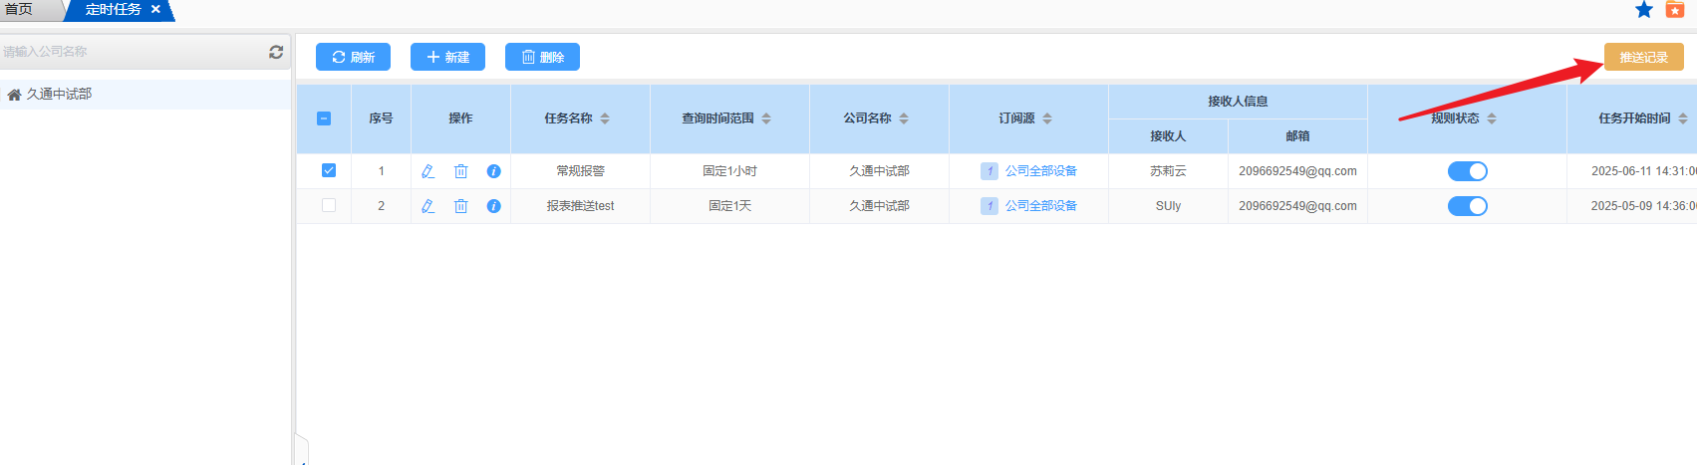Screen dimensions: 1697x465
Task: Close the 定时任务 tab
Action: [155, 9]
